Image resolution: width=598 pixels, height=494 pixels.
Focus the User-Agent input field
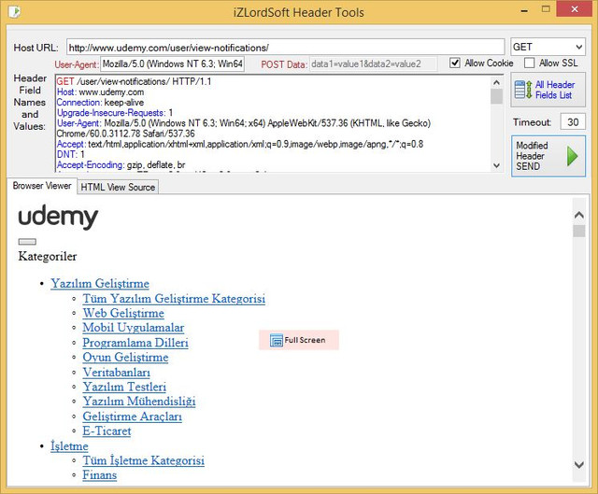[172, 64]
